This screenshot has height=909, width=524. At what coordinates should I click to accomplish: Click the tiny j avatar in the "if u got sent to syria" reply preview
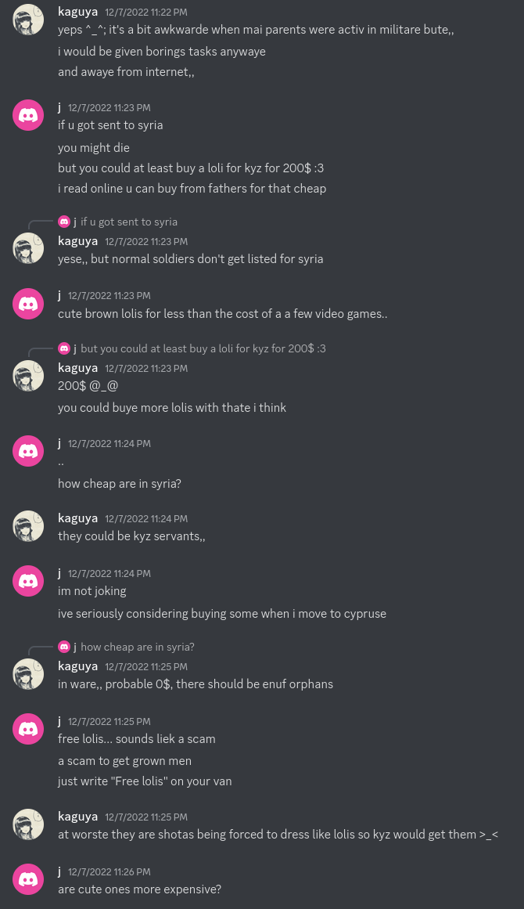(64, 222)
